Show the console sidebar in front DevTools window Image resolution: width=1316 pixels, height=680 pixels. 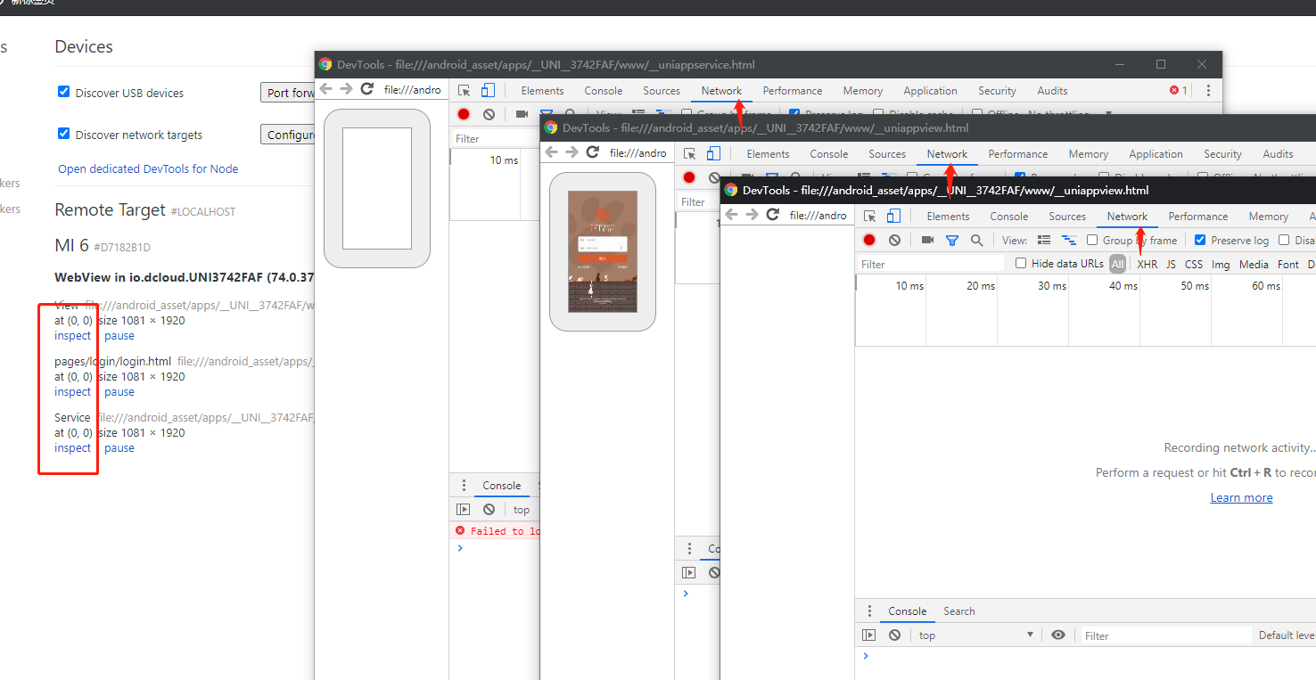point(869,635)
